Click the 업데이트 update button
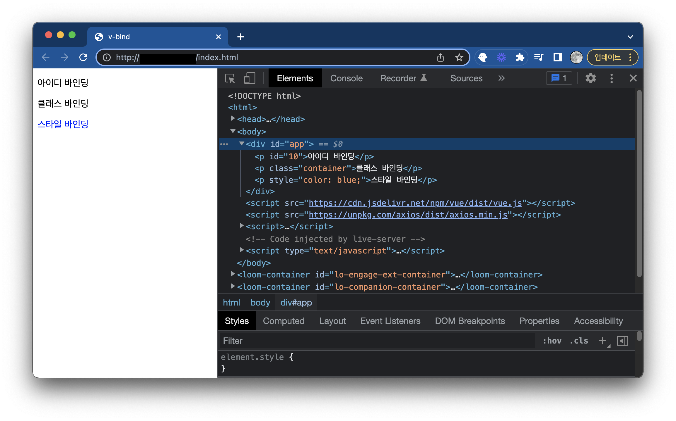 (607, 57)
